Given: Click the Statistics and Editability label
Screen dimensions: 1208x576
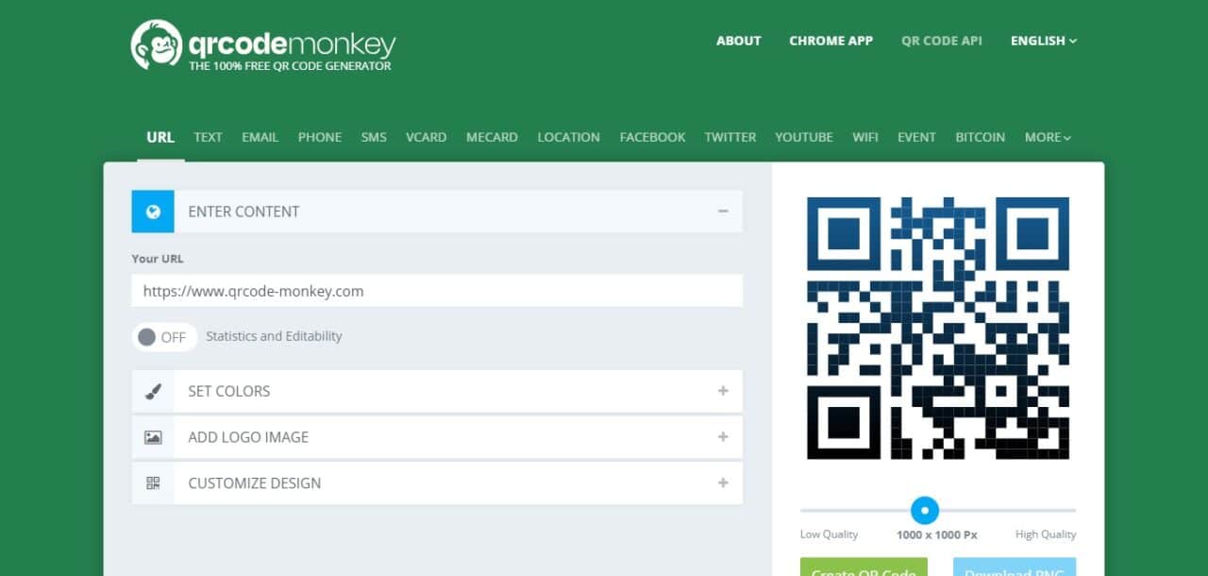Looking at the screenshot, I should 274,336.
